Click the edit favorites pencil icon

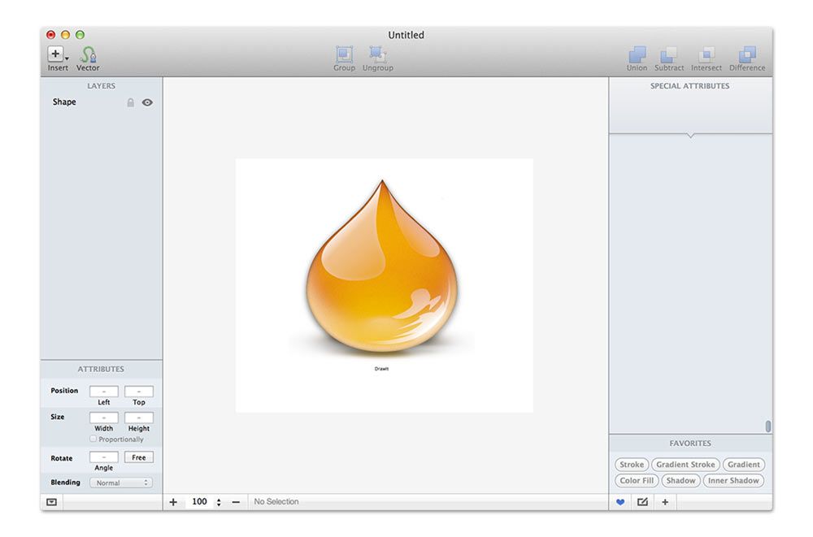pos(642,502)
